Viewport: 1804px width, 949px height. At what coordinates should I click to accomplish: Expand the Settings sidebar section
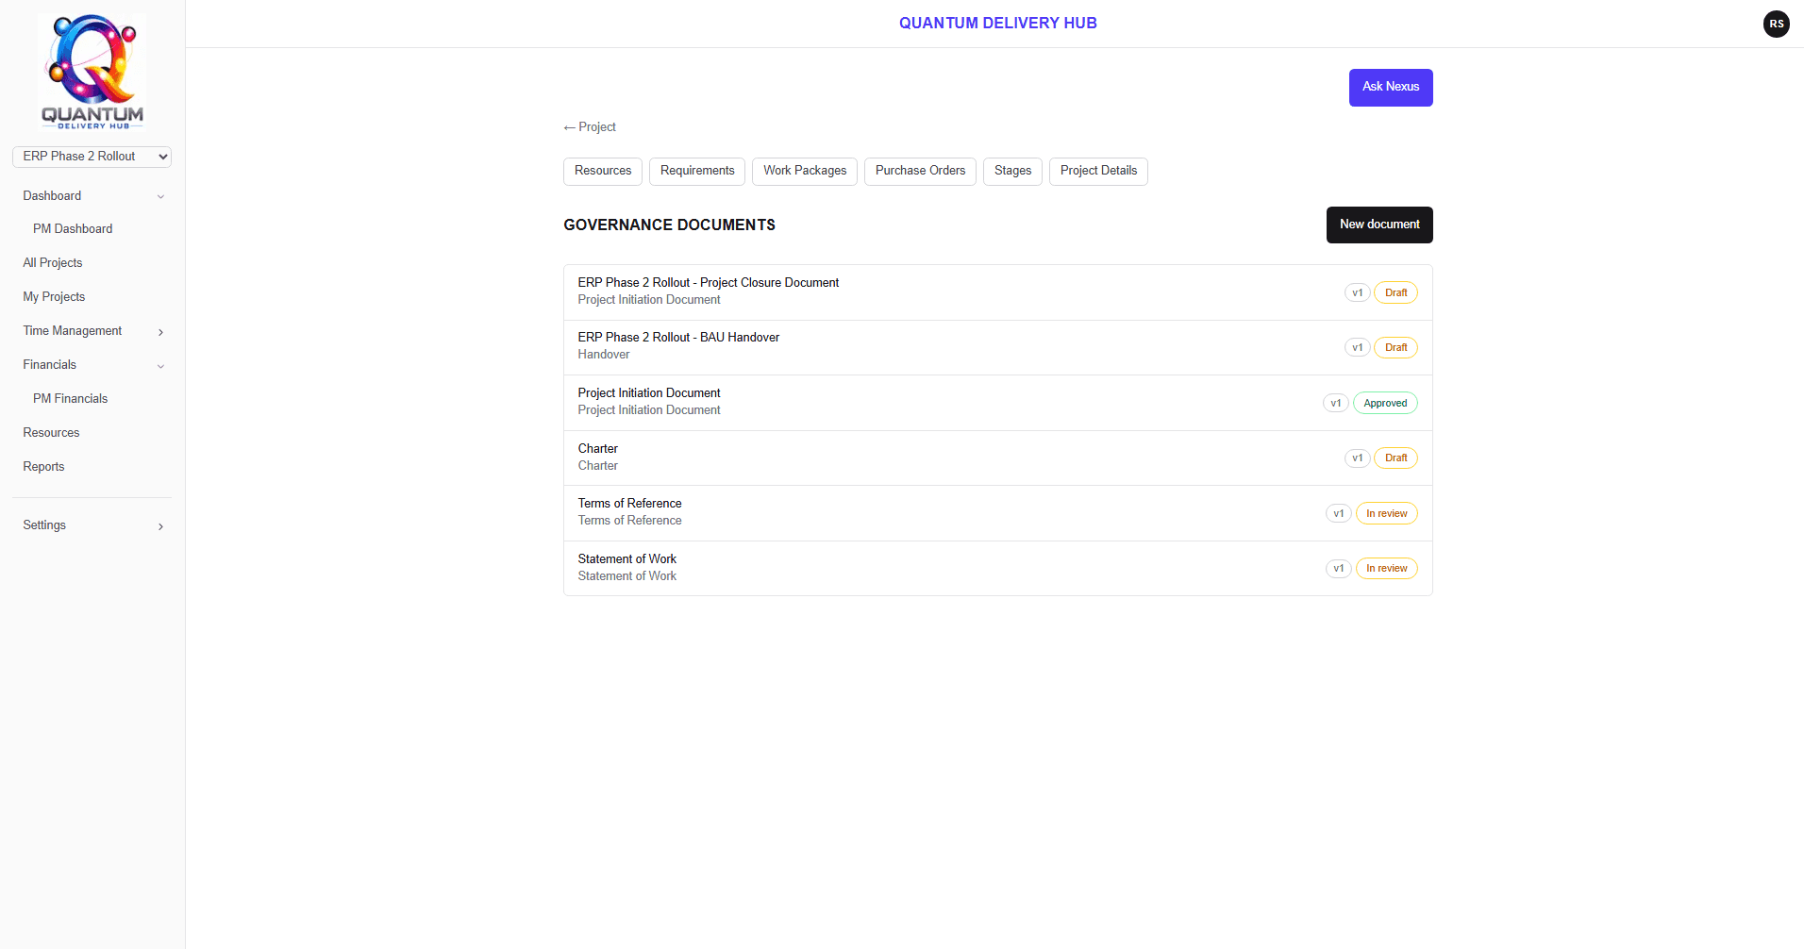pyautogui.click(x=92, y=525)
